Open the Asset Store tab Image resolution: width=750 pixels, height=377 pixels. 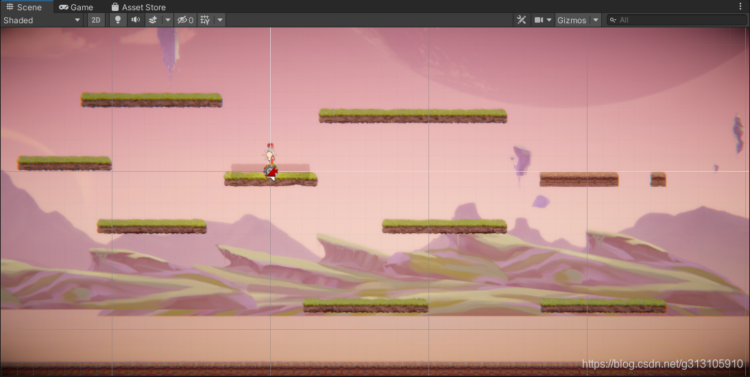coord(138,7)
